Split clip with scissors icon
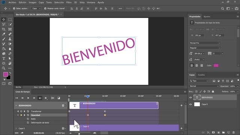Screen dimensions: 240x135 coord(53,98)
